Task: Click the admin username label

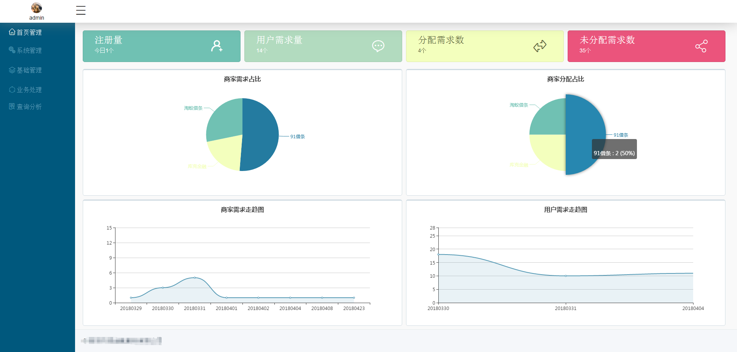Action: 36,17
